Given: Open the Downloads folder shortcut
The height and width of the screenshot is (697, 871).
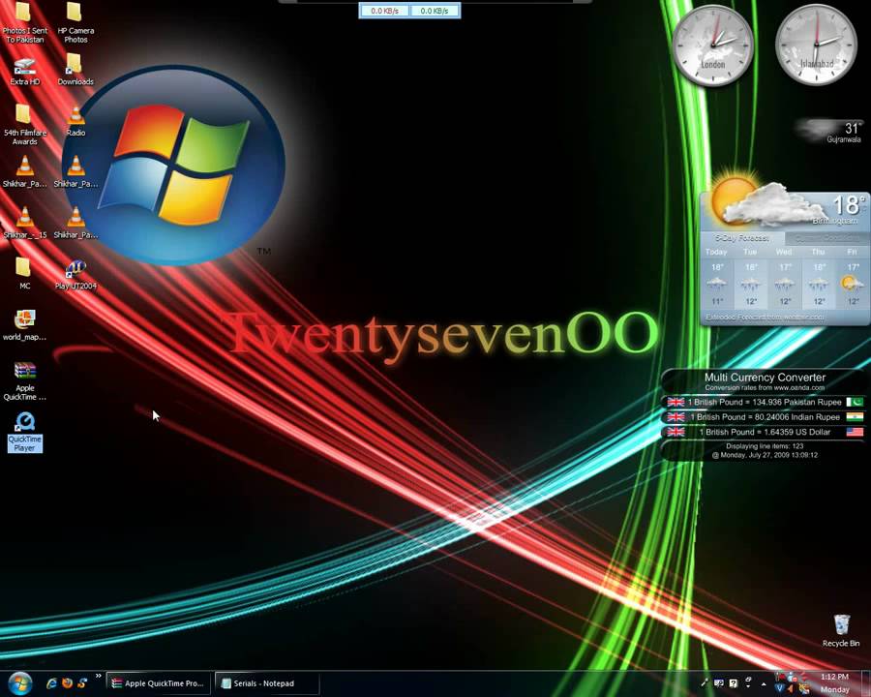Looking at the screenshot, I should coord(75,70).
